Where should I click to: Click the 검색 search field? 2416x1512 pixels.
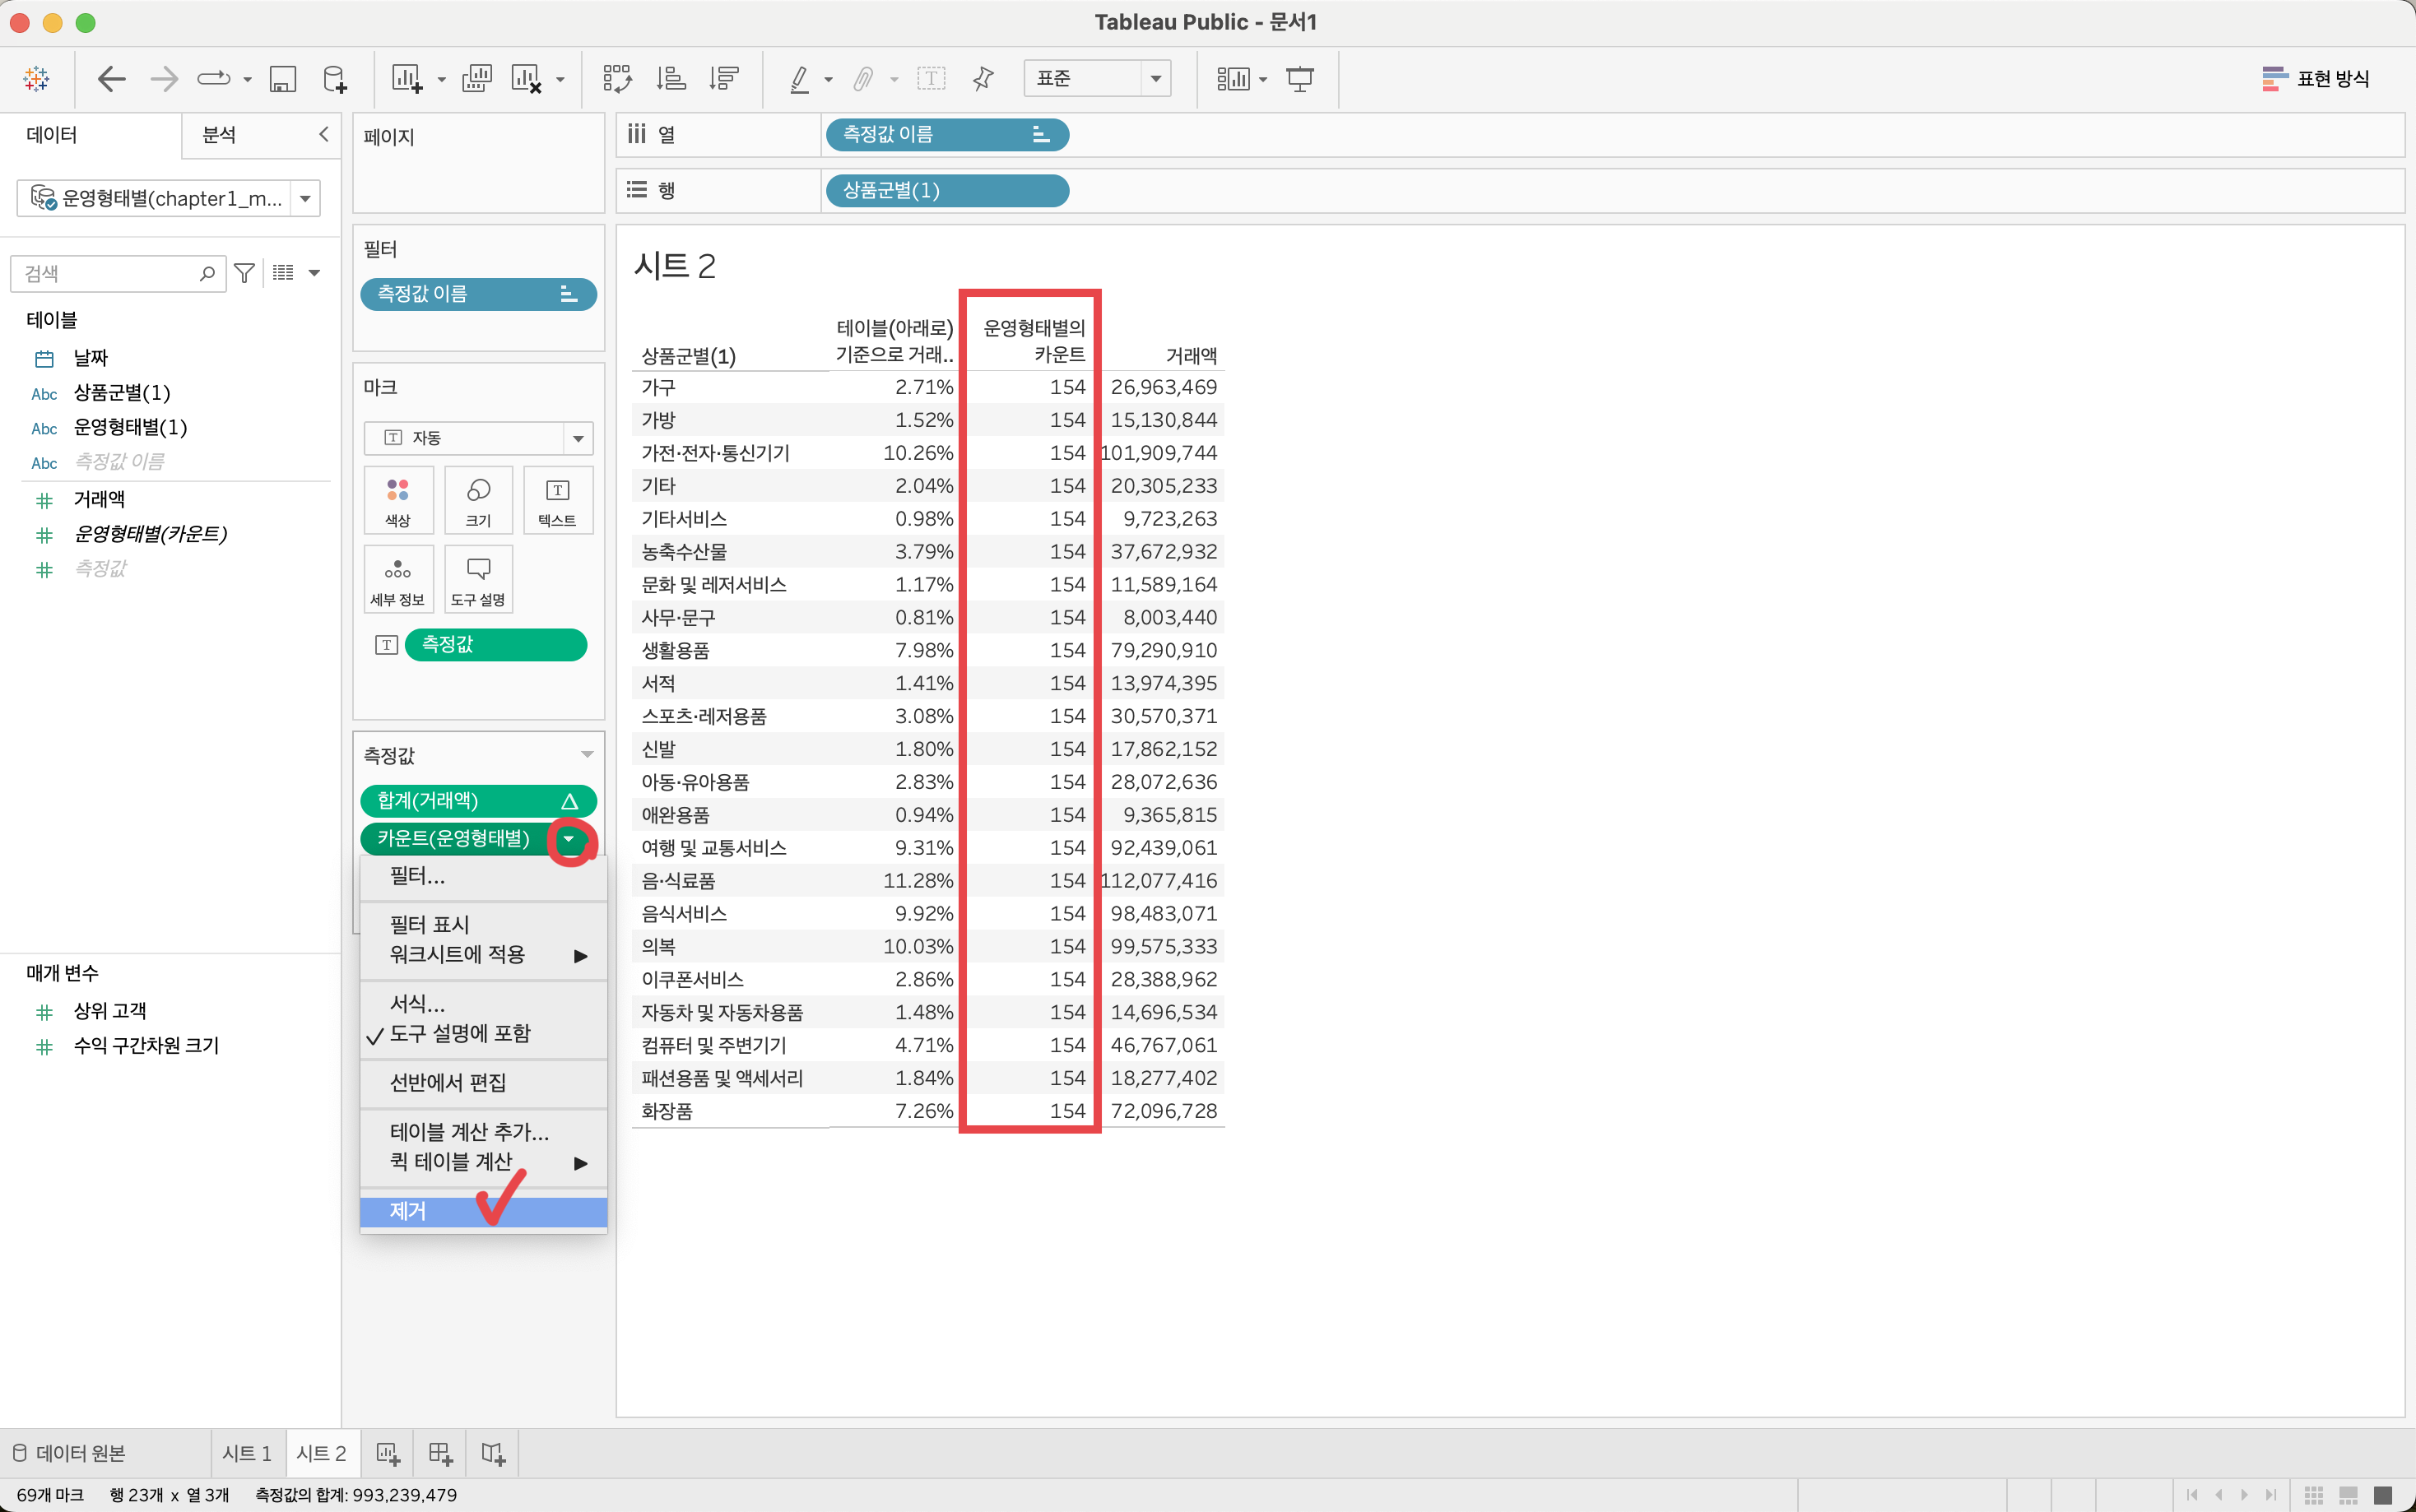tap(108, 273)
